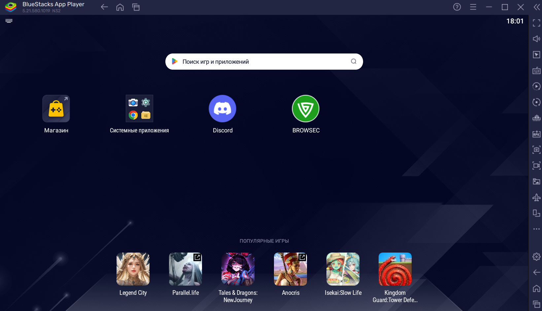The height and width of the screenshot is (311, 542).
Task: Collapse the sidebar with double chevron
Action: (537, 7)
